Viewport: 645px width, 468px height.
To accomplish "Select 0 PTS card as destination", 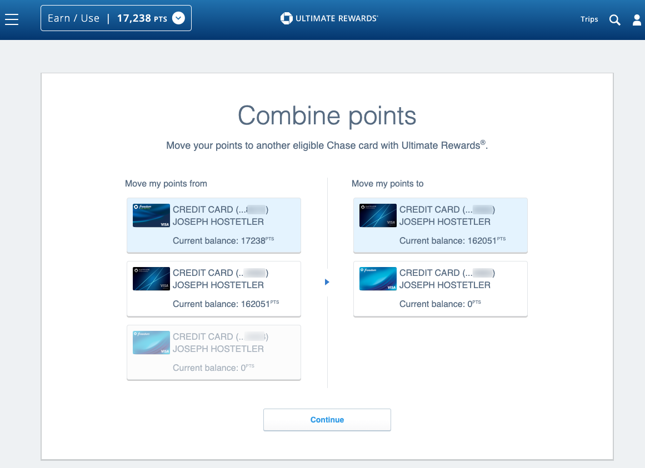I will pyautogui.click(x=441, y=289).
